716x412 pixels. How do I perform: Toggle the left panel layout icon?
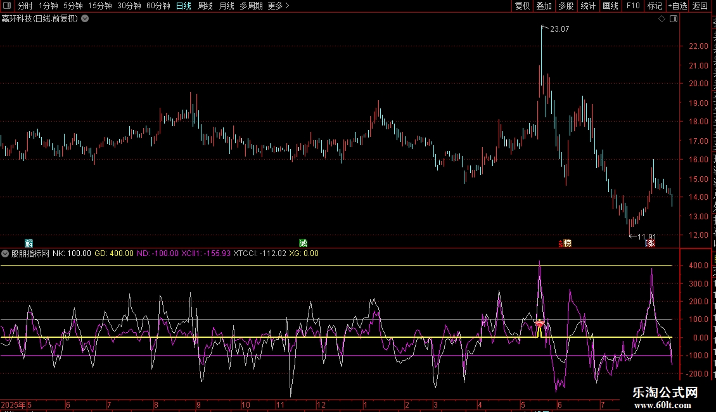[x=7, y=6]
